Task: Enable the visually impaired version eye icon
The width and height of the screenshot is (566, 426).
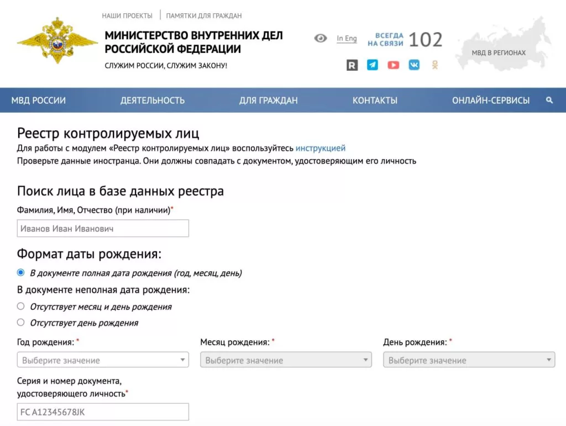Action: 321,38
